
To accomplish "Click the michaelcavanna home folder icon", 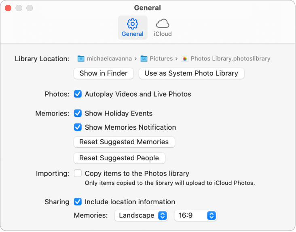I will coord(81,59).
